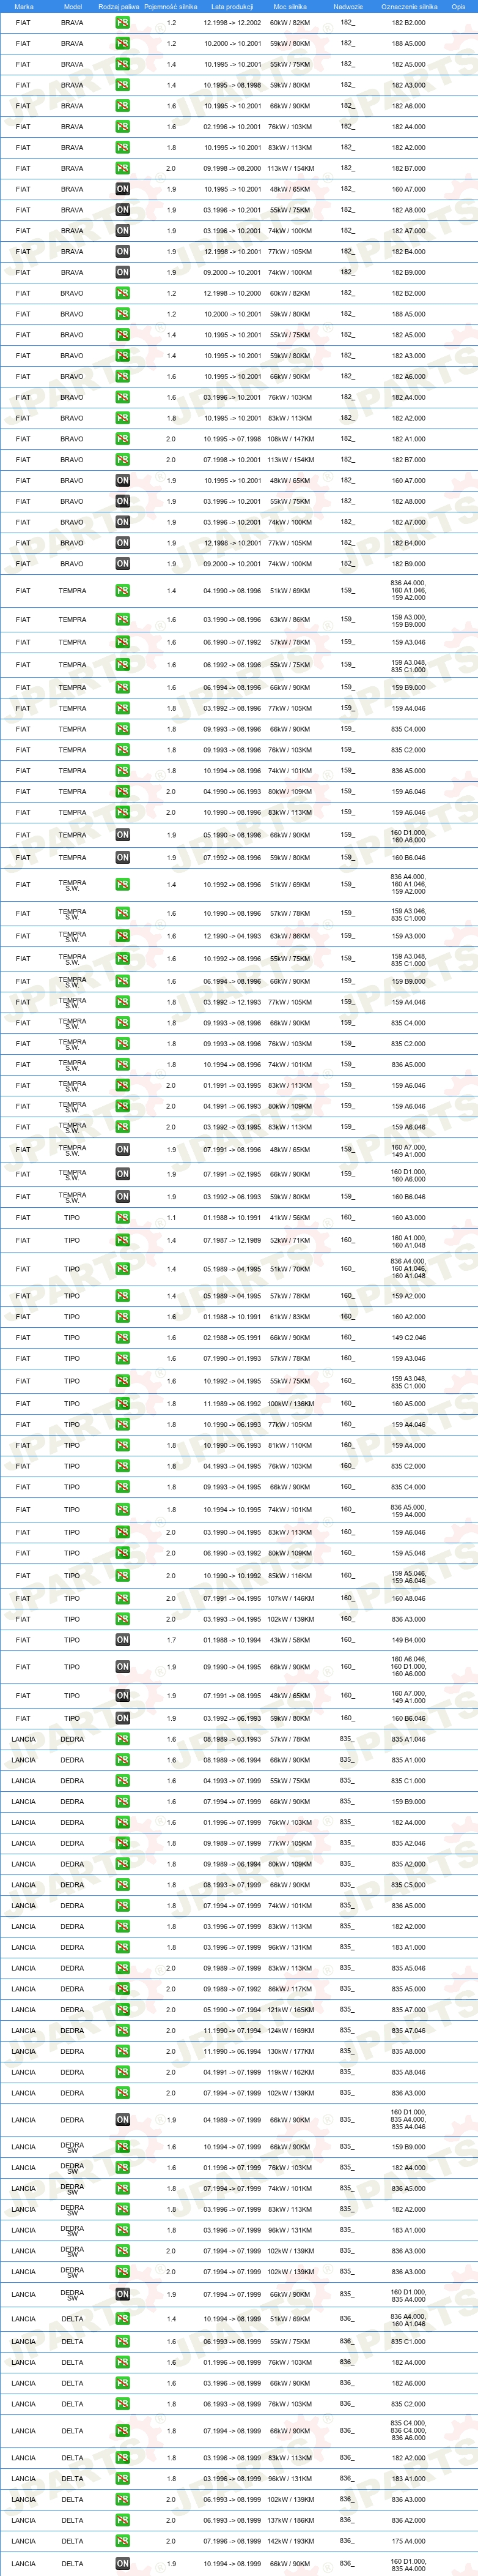Click petrol icon in DEDRA 86kW / 117KM row

click(x=122, y=1989)
